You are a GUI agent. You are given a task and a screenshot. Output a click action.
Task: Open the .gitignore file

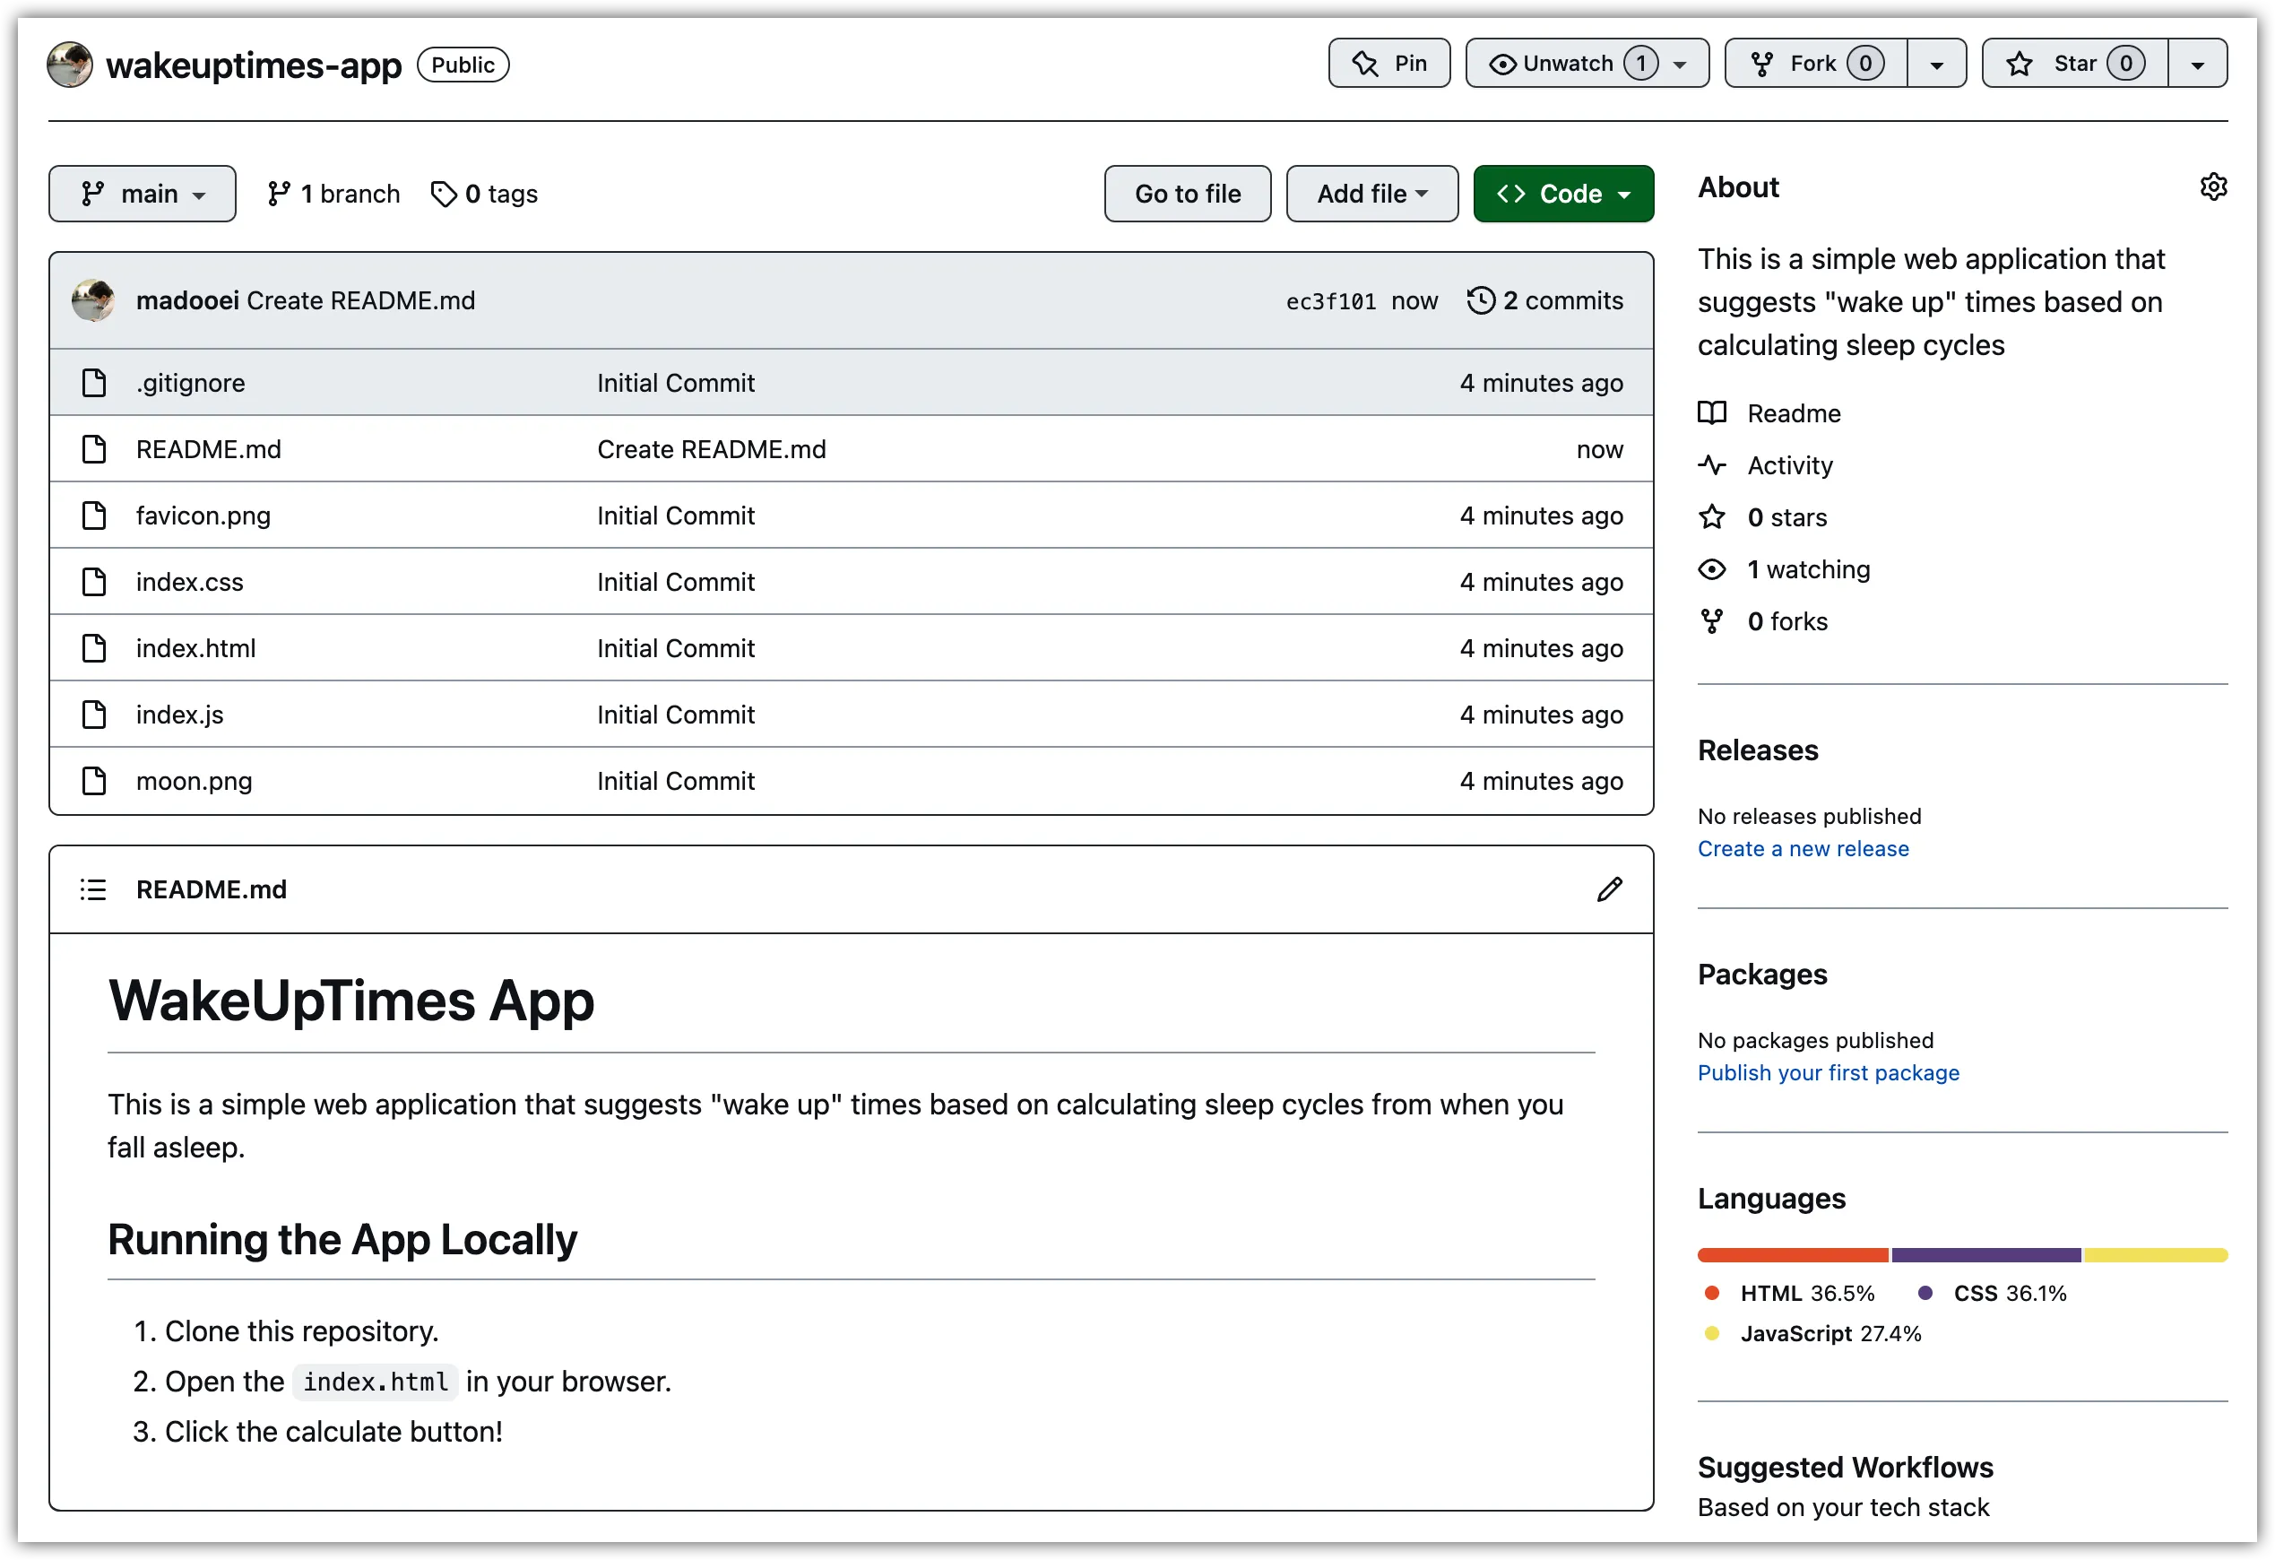click(x=191, y=383)
